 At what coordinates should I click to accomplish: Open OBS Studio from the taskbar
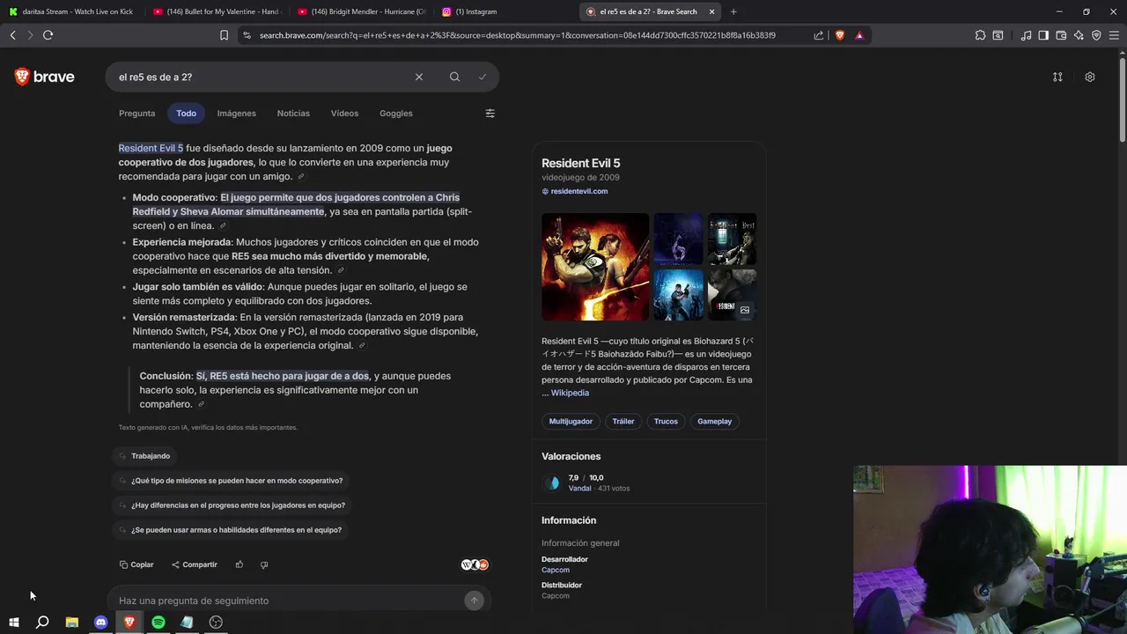click(x=216, y=623)
